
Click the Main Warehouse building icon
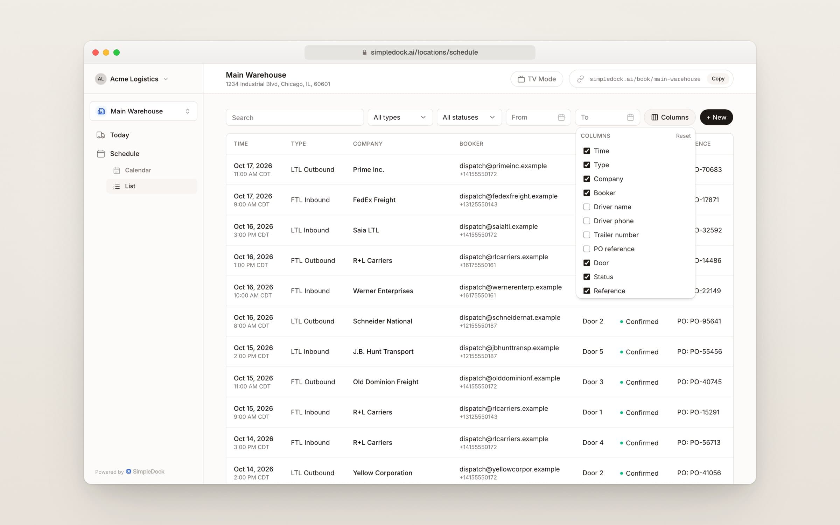click(x=101, y=111)
